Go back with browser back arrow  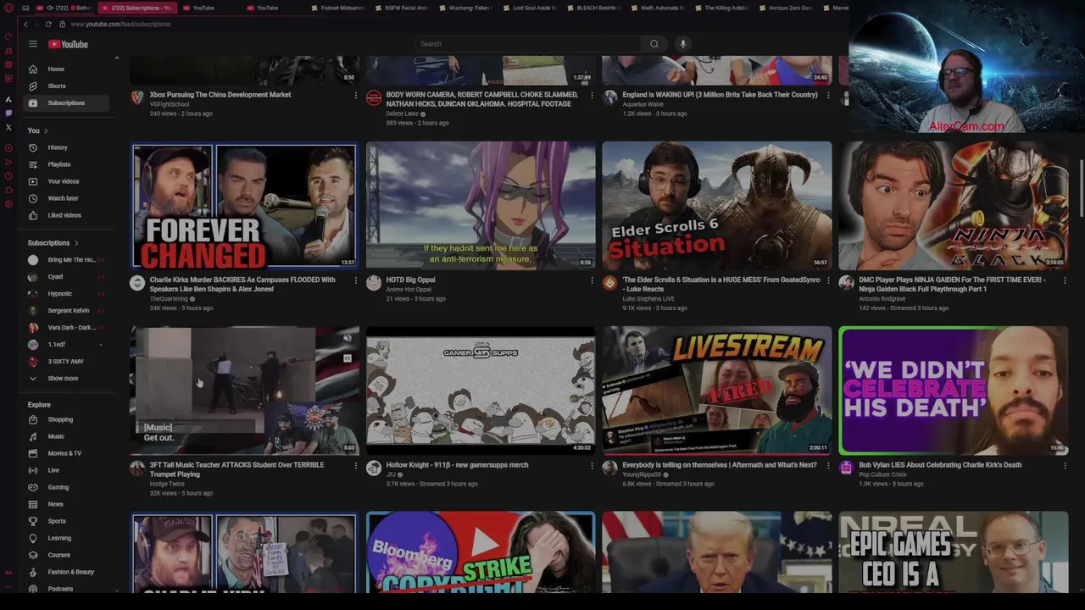point(25,24)
